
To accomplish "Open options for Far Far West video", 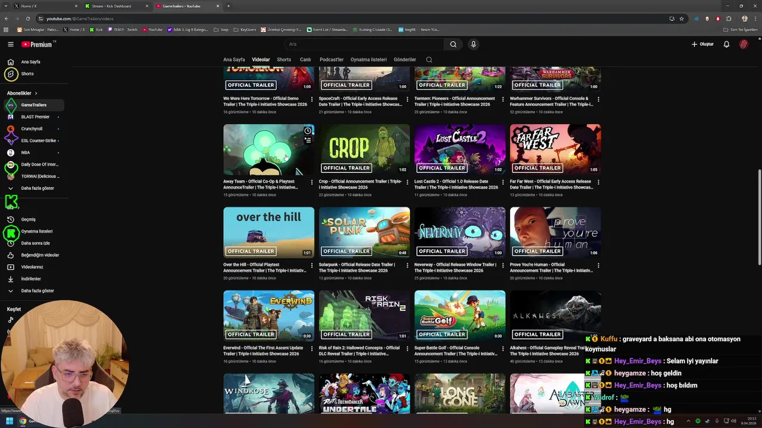I will coord(598,183).
